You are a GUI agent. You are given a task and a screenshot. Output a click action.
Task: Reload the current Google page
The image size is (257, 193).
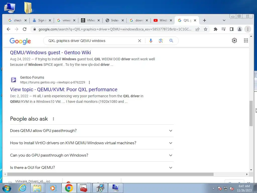[x=25, y=29]
